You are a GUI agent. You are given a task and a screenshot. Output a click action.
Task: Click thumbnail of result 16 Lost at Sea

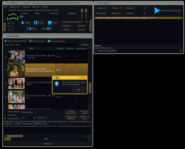coord(17,97)
